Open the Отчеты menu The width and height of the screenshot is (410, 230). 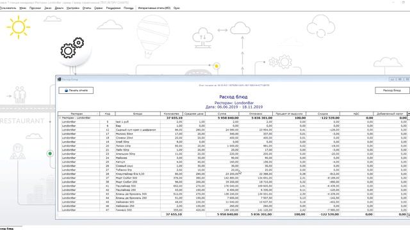coord(87,8)
